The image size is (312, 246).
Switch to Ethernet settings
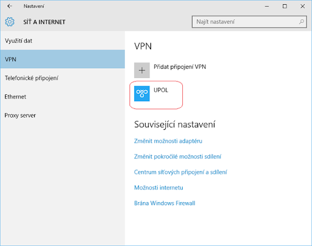[x=63, y=96]
